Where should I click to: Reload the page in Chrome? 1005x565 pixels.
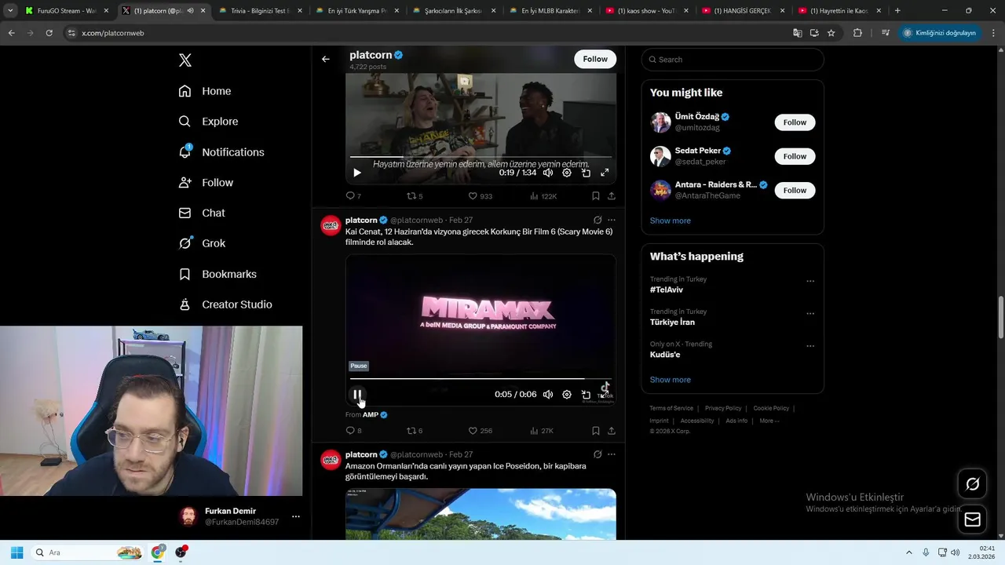point(49,33)
